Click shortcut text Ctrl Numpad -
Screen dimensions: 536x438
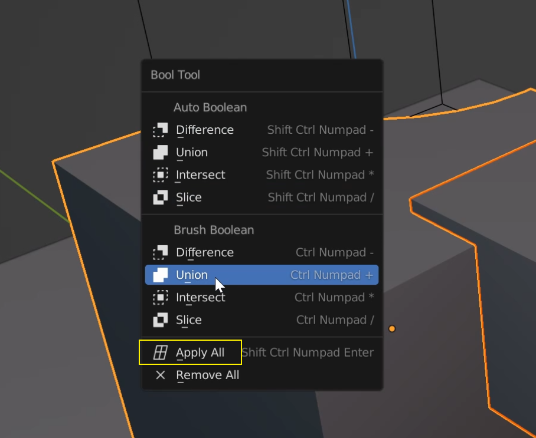point(335,252)
